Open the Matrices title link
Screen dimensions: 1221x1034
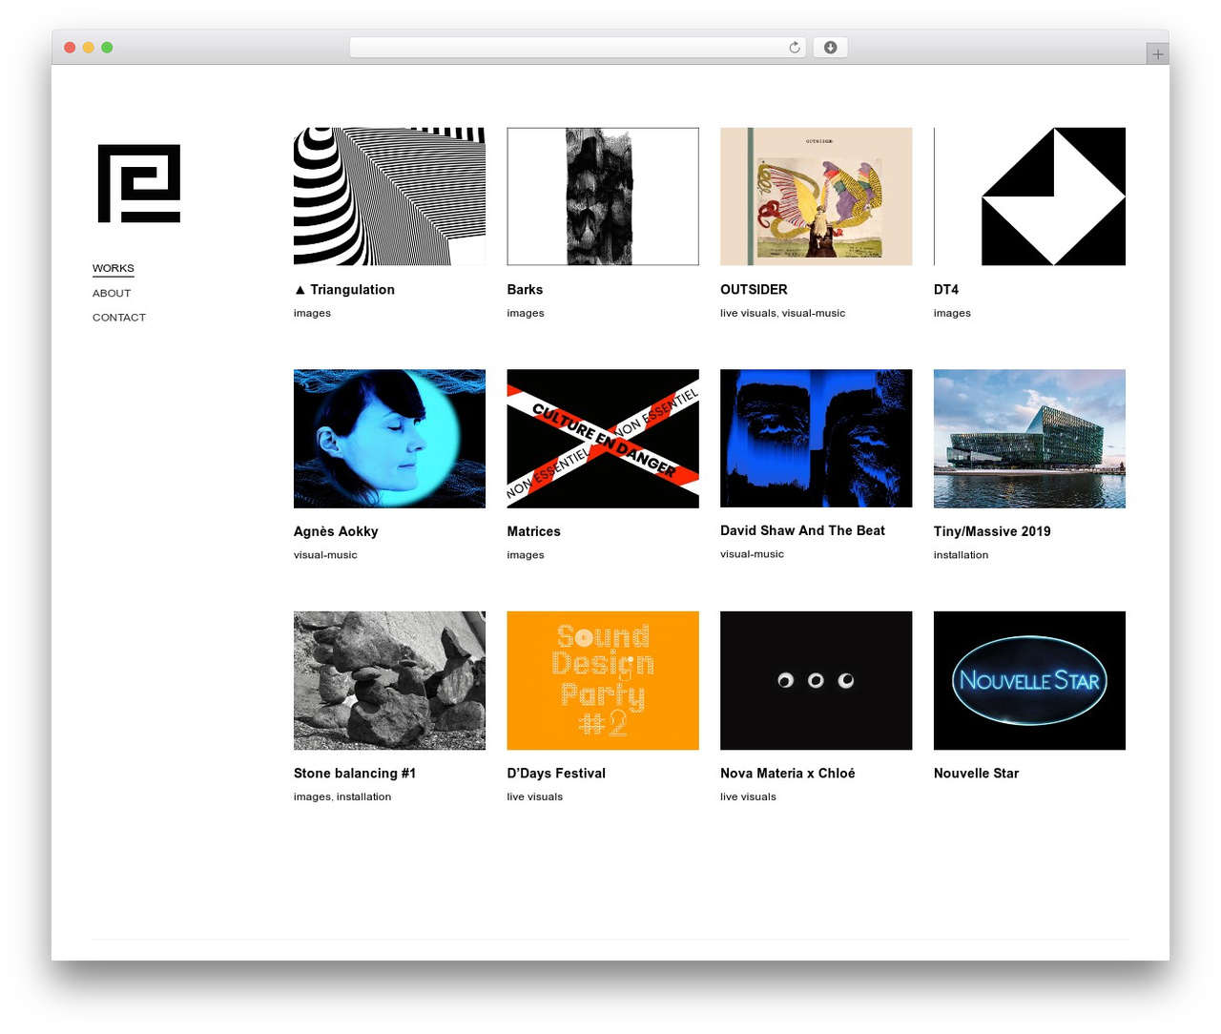click(534, 531)
